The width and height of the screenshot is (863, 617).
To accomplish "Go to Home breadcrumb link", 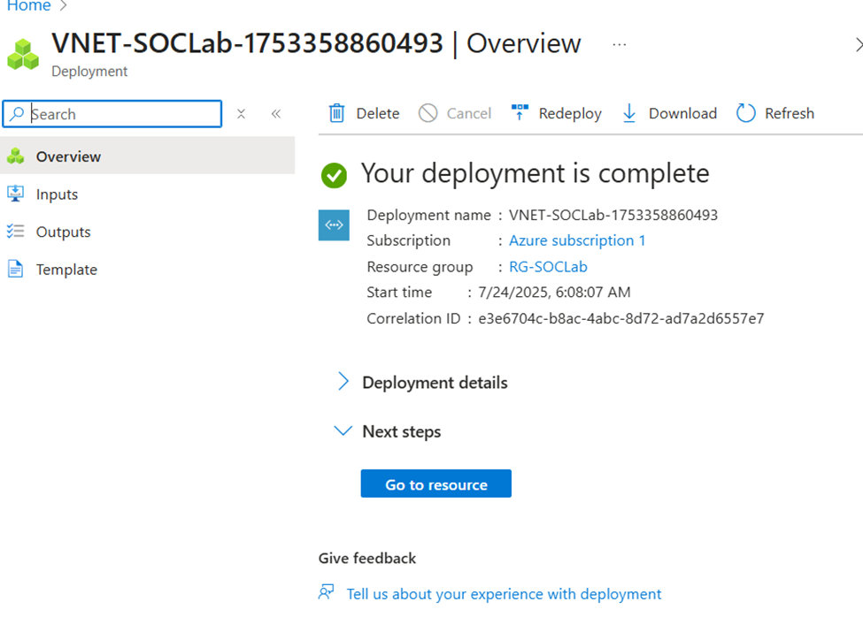I will coord(28,5).
